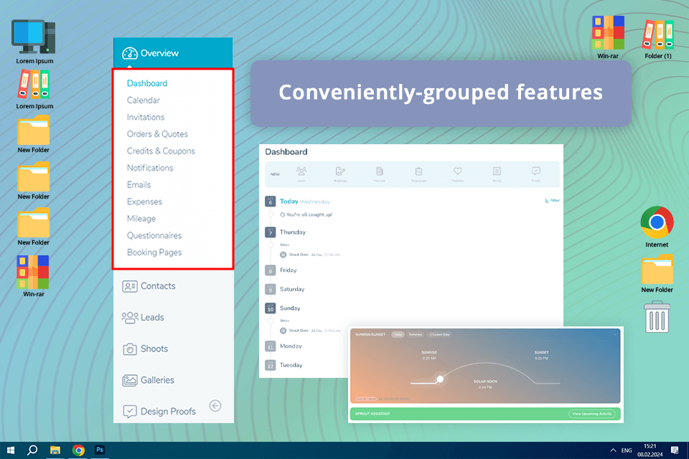Open Notifications menu item
Screen dimensions: 689x459
point(150,168)
